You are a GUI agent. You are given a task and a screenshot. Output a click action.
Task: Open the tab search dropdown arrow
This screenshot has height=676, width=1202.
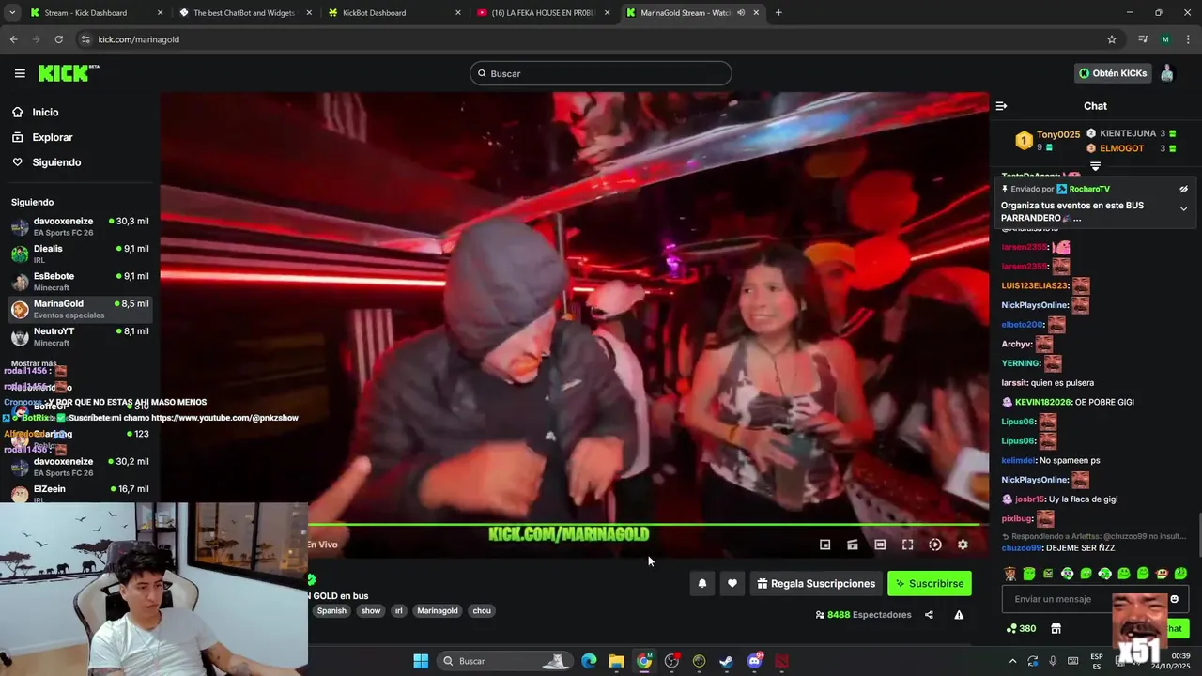pos(12,13)
